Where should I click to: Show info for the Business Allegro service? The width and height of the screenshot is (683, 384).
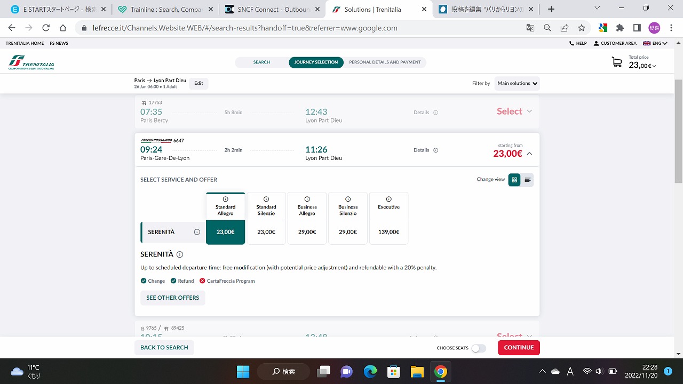(x=307, y=199)
